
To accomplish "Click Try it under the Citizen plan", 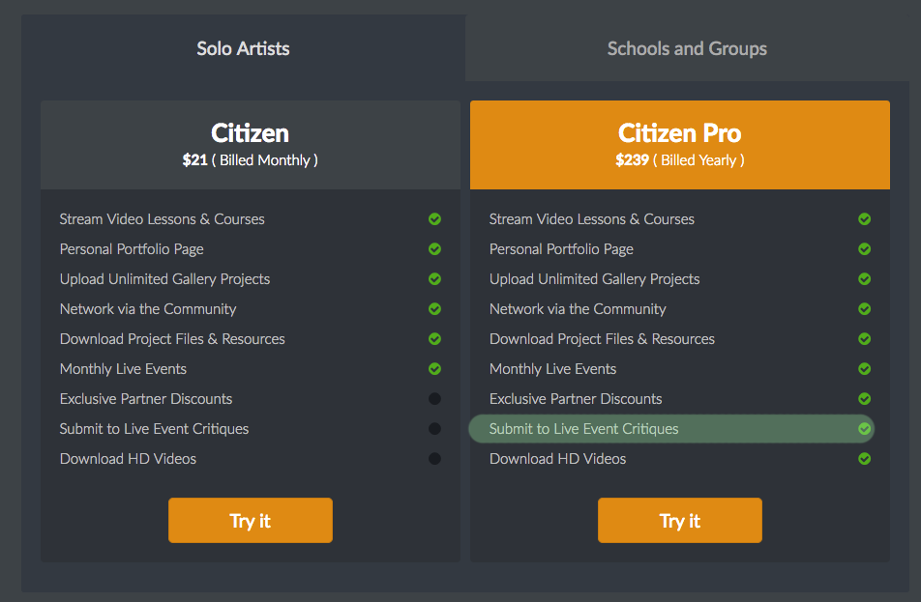I will (x=251, y=521).
